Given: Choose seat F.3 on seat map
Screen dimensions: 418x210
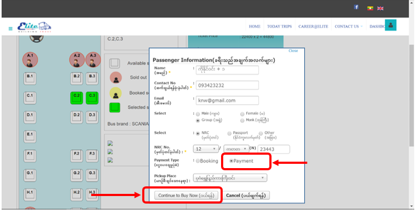Looking at the screenshot, I should point(92,156).
